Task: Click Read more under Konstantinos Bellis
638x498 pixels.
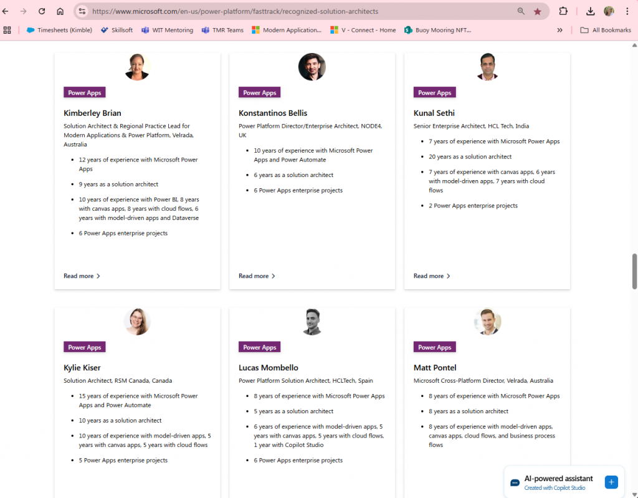Action: click(257, 276)
